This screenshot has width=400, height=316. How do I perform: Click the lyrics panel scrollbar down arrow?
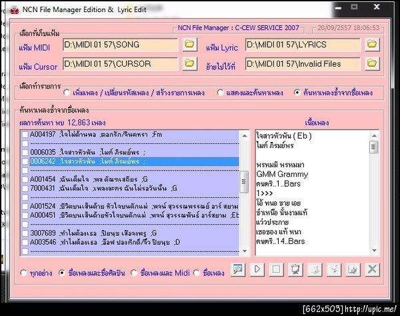click(374, 251)
